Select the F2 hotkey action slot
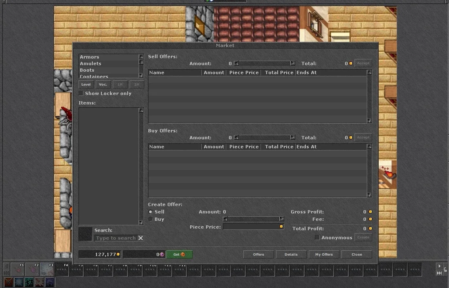This screenshot has height=288, width=449. (32, 270)
